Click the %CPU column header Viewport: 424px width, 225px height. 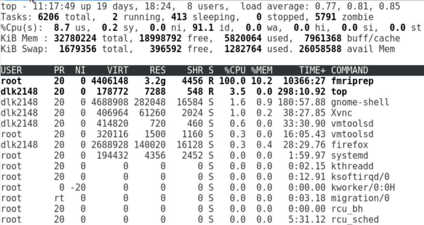coord(235,70)
